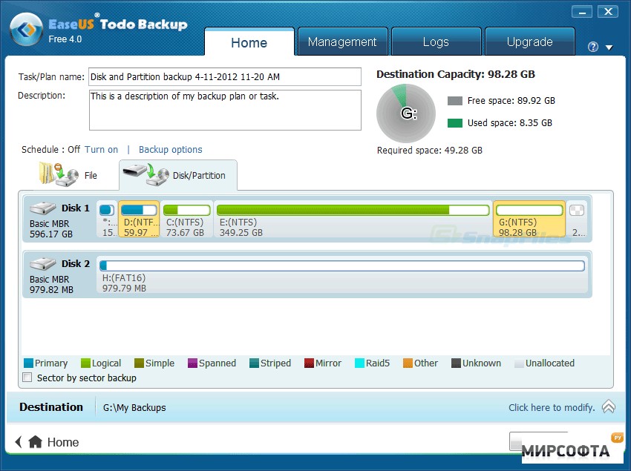The image size is (631, 471).
Task: Click the back arrow at bottom left
Action: [18, 441]
